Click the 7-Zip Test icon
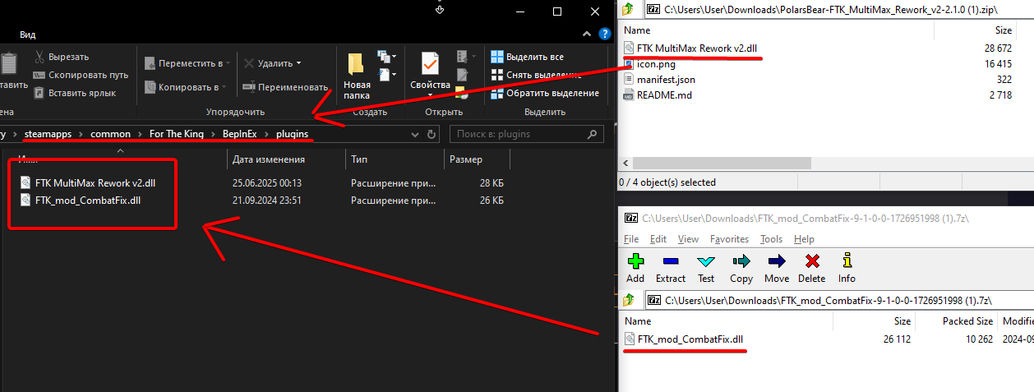The width and height of the screenshot is (1034, 392). (706, 261)
